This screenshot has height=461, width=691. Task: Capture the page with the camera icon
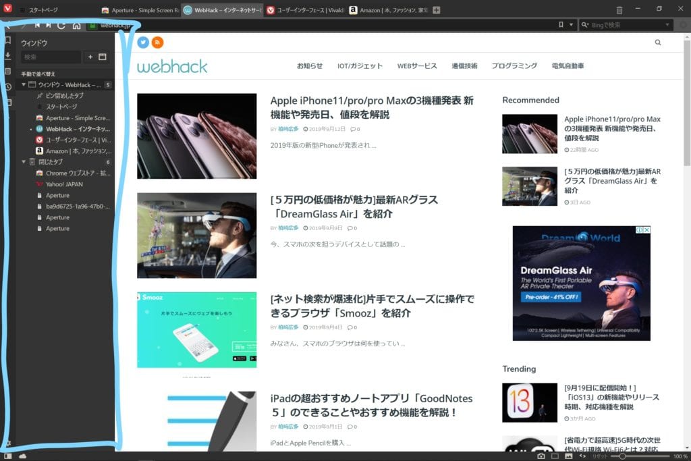(541, 456)
